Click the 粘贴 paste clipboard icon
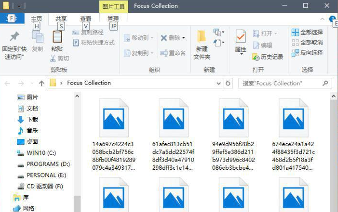 click(57, 37)
